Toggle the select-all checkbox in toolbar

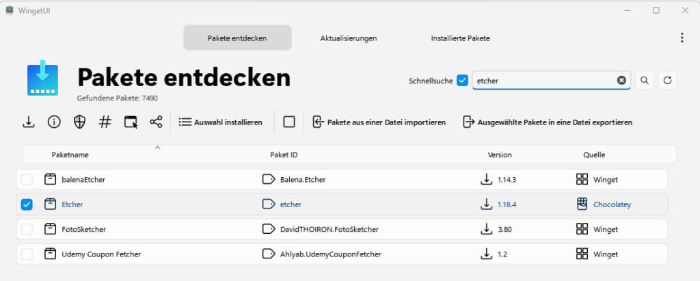click(289, 122)
